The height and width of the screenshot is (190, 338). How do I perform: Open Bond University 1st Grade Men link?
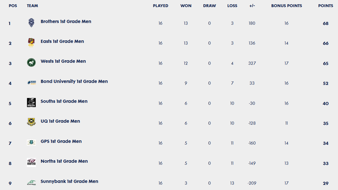(74, 82)
